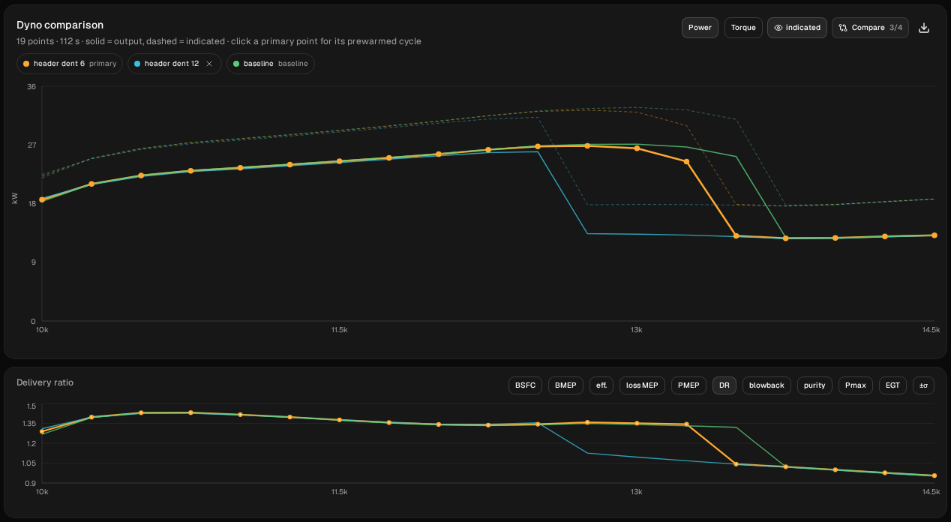Screen dimensions: 951x522
Task: Click the download chart icon
Action: coord(924,28)
